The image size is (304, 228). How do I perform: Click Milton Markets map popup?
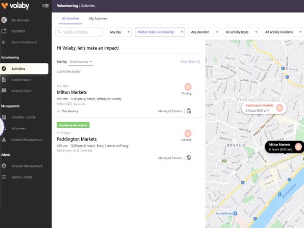click(284, 147)
